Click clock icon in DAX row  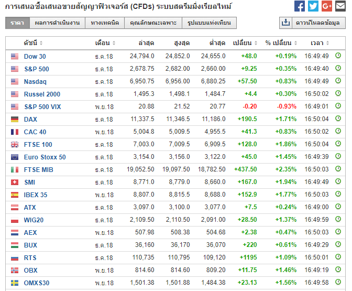click(x=338, y=118)
